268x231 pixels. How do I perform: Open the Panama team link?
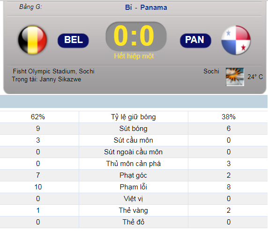click(154, 7)
